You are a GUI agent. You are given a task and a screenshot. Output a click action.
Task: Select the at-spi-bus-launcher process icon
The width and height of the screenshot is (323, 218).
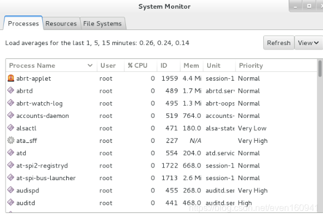point(11,178)
